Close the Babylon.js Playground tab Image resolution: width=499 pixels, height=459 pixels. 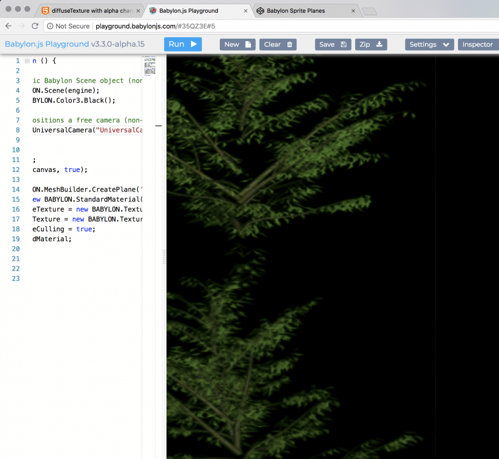click(x=246, y=11)
